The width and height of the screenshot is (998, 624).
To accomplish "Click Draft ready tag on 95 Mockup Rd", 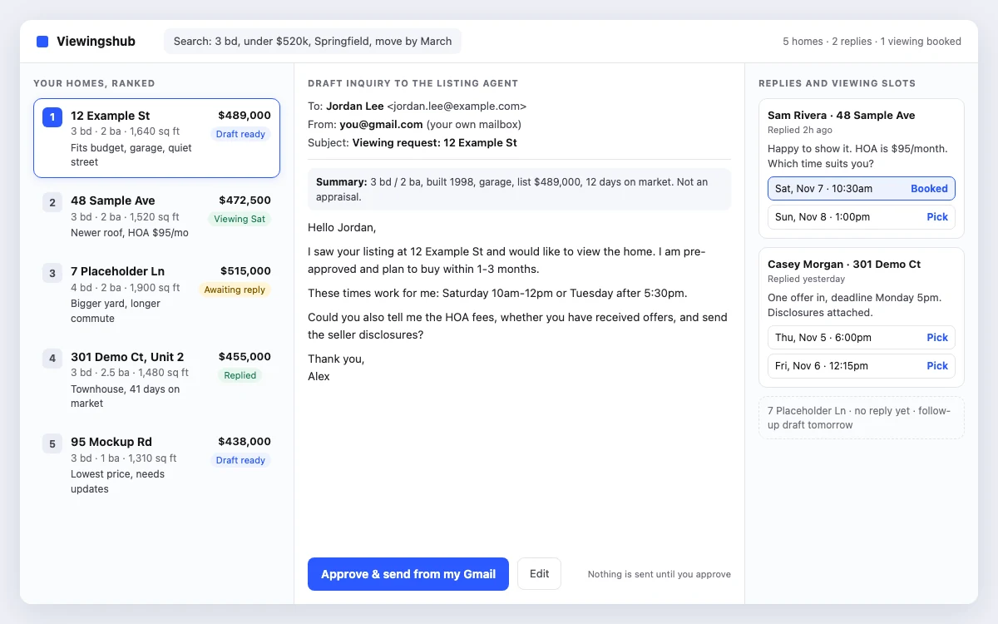I will pos(240,460).
